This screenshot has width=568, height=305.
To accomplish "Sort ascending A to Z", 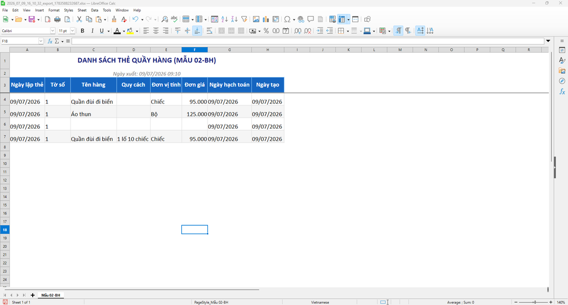I will [225, 19].
